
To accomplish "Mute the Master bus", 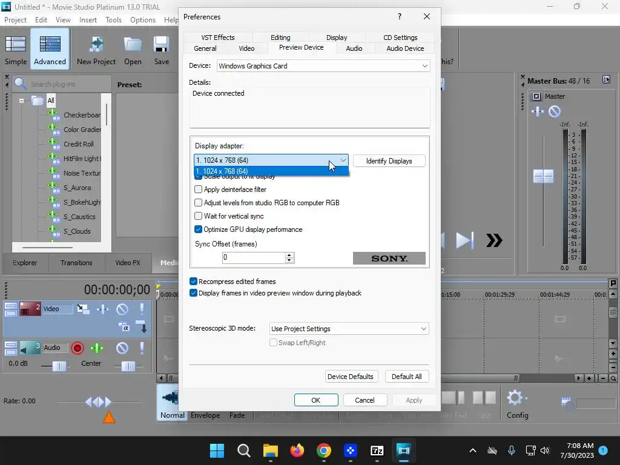I will point(555,111).
